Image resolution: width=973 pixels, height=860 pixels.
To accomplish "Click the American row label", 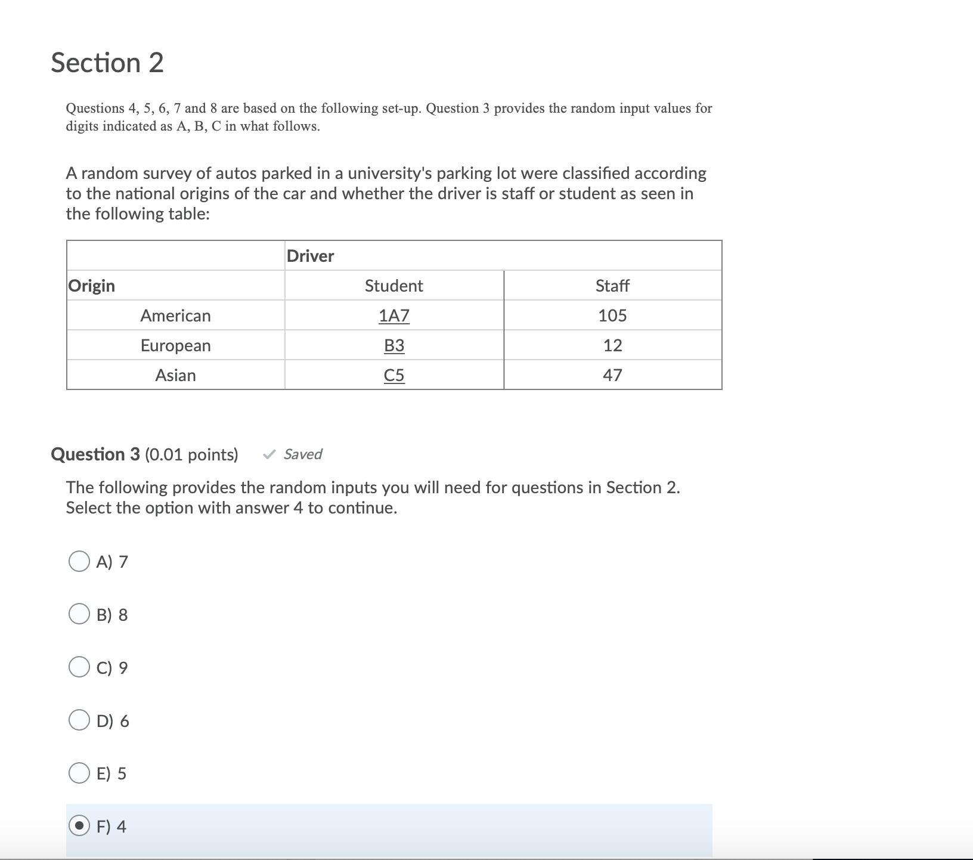I will (x=175, y=316).
